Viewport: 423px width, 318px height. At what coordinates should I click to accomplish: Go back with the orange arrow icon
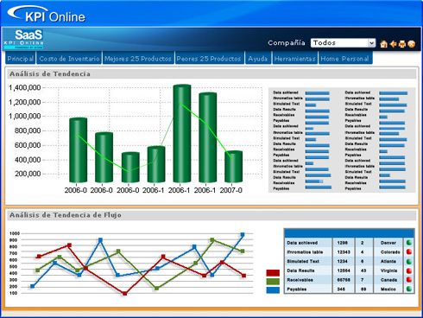click(x=393, y=44)
